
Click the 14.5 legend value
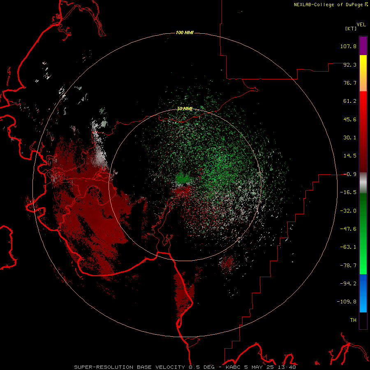[x=350, y=156]
